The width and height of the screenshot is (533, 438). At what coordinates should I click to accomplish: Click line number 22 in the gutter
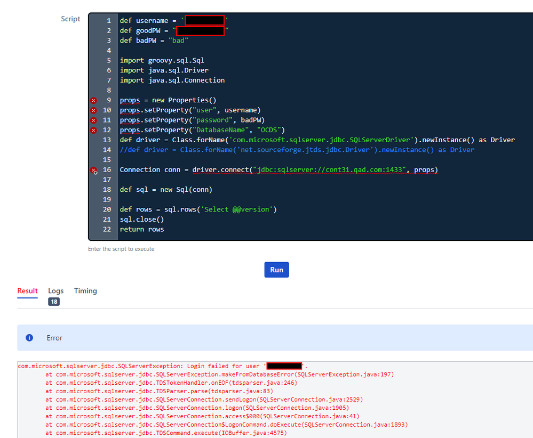[x=107, y=229]
